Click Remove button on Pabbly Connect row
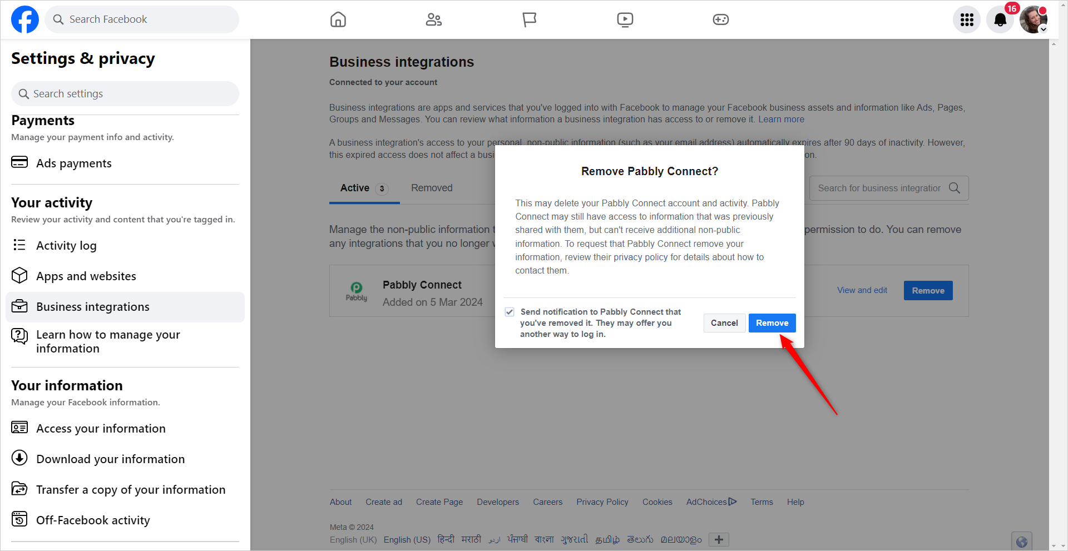The image size is (1068, 551). (928, 290)
